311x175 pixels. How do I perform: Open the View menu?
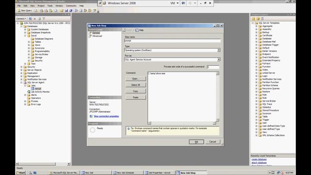coord(33,6)
